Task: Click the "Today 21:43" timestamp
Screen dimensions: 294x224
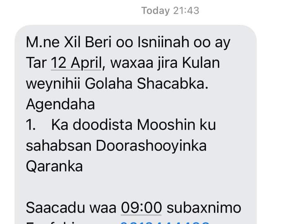Action: (170, 11)
